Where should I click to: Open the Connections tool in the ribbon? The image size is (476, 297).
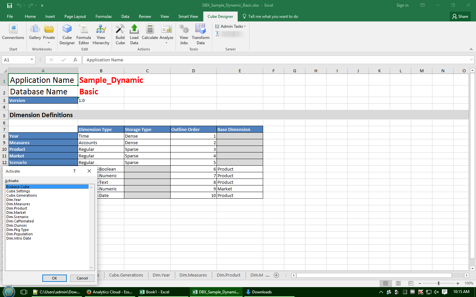tap(13, 32)
